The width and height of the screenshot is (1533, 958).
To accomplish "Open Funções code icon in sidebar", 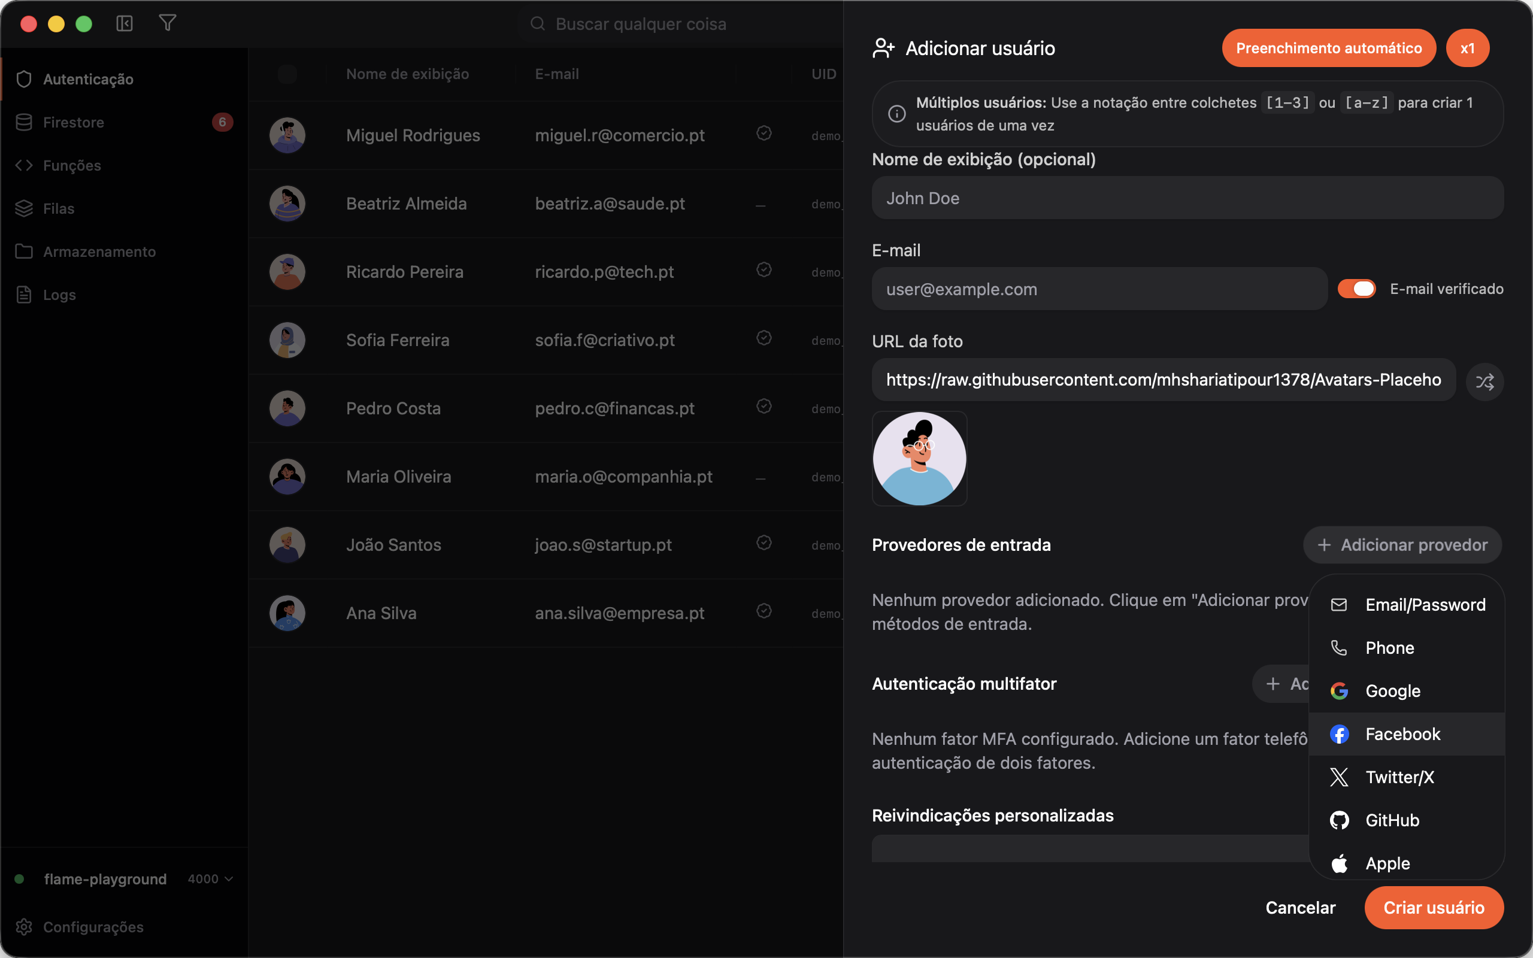I will point(24,165).
